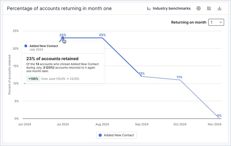Click the 12% point for Sep 2024
This screenshot has height=146, width=231.
pyautogui.click(x=141, y=76)
